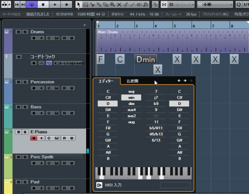249x194 pixels.
Task: Toggle the Snap on/off icon
Action: point(164,4)
